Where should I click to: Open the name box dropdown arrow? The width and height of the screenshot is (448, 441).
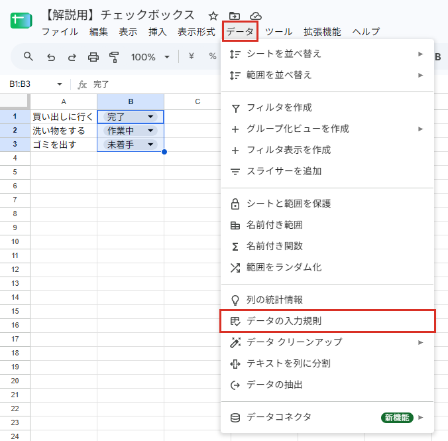(x=60, y=84)
